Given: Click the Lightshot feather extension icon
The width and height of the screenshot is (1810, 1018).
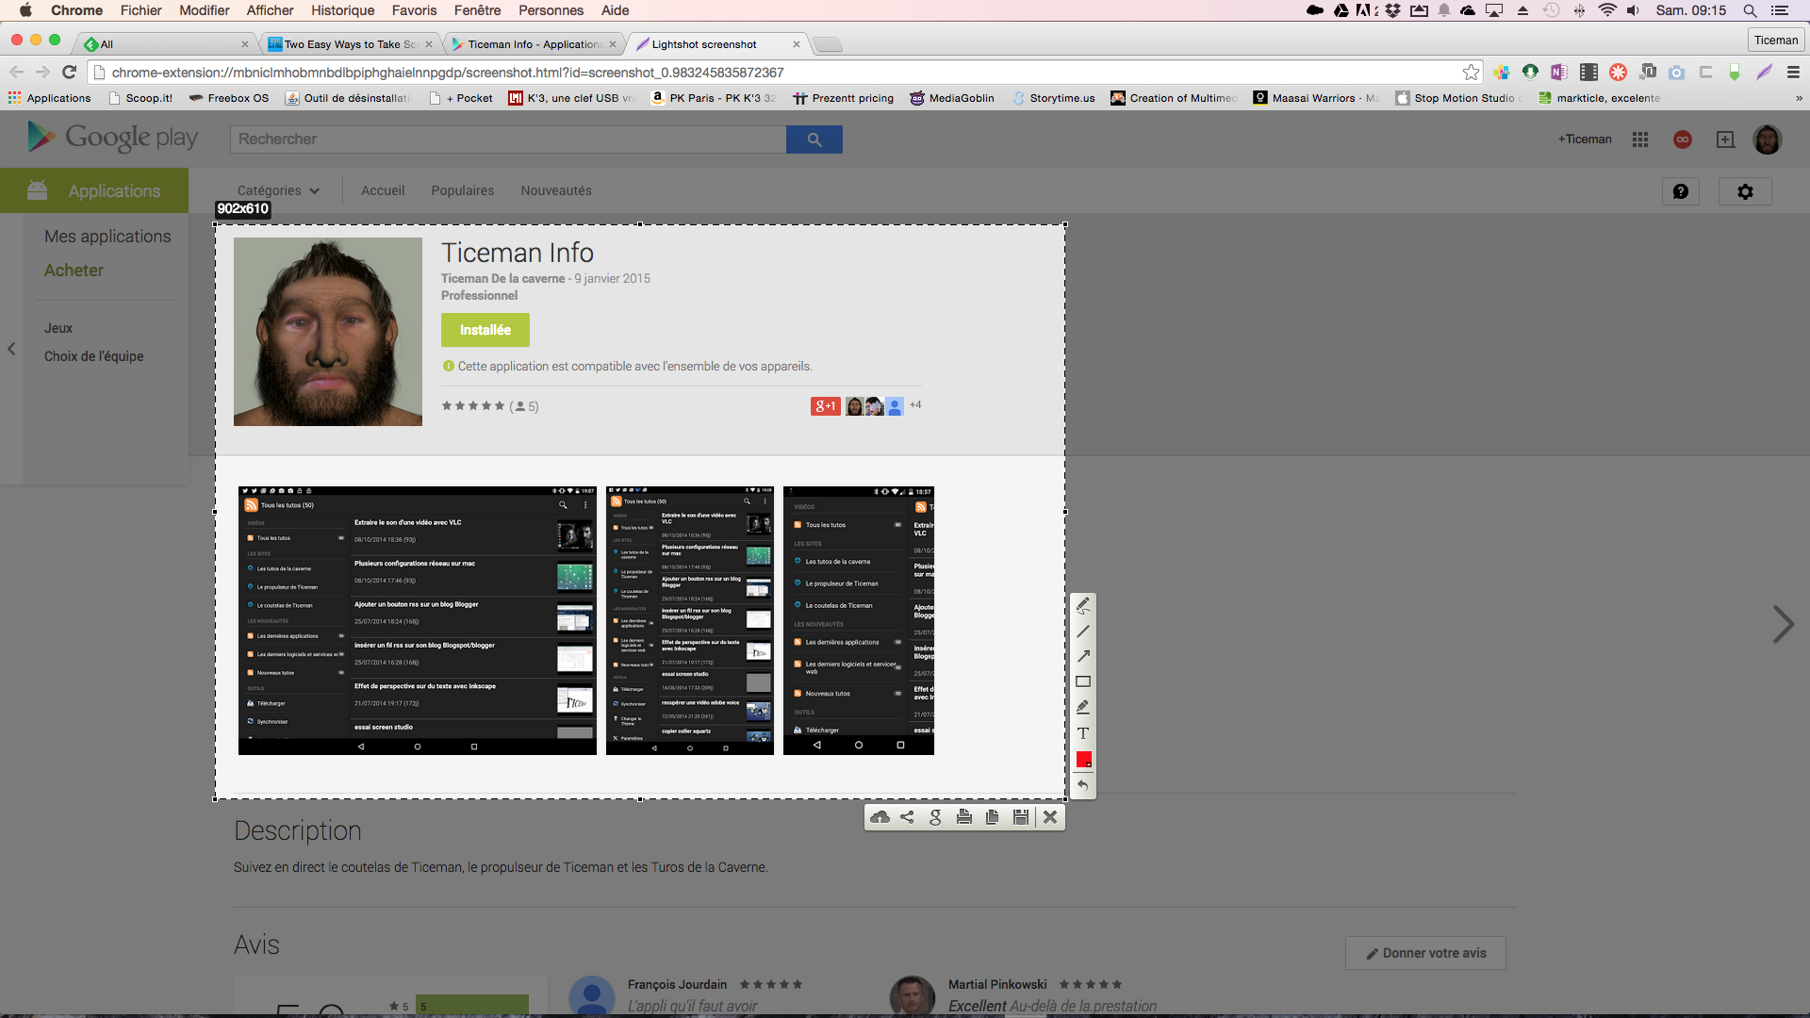Looking at the screenshot, I should pos(1765,73).
